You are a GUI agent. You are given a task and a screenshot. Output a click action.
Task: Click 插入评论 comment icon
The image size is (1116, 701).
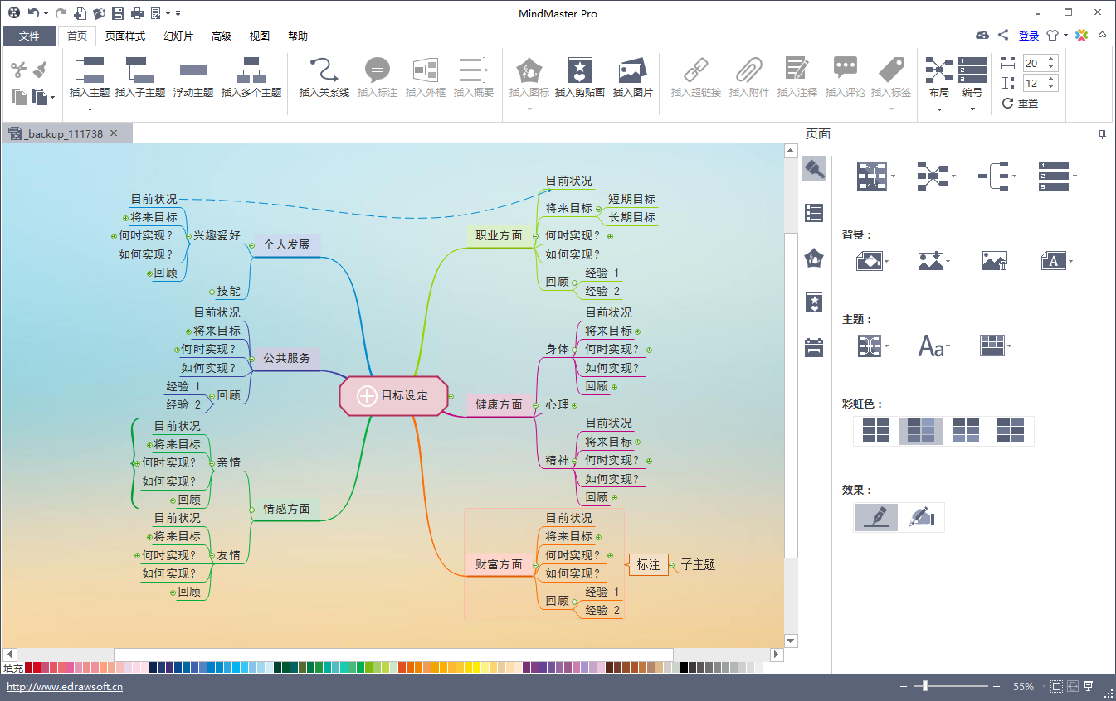pos(846,70)
